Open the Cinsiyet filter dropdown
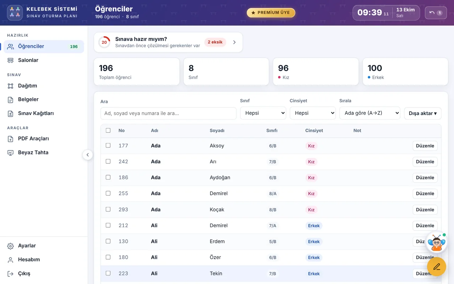This screenshot has height=284, width=454. coord(313,113)
